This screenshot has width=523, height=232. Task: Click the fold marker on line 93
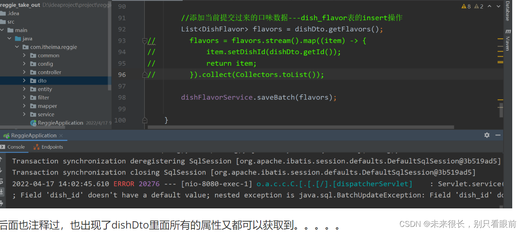coord(145,41)
